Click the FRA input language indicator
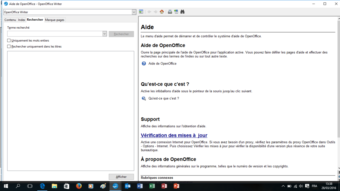Image resolution: width=340 pixels, height=191 pixels. 314,186
